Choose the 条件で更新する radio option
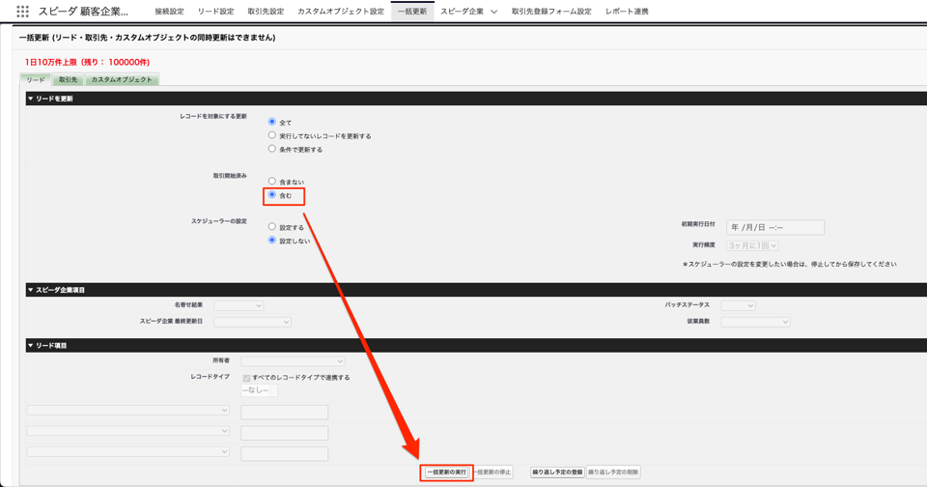The image size is (927, 487). click(x=272, y=149)
